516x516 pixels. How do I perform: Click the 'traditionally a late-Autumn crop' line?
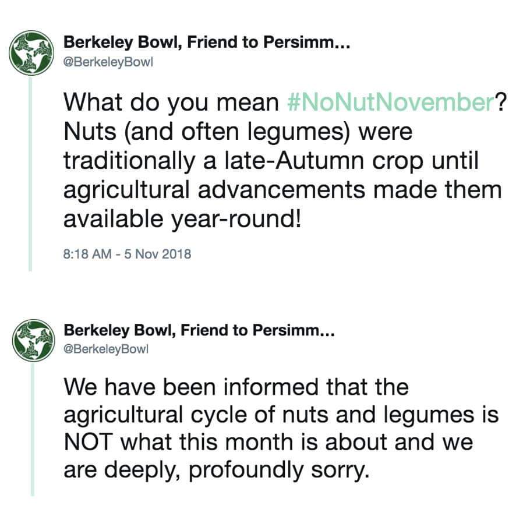click(270, 161)
